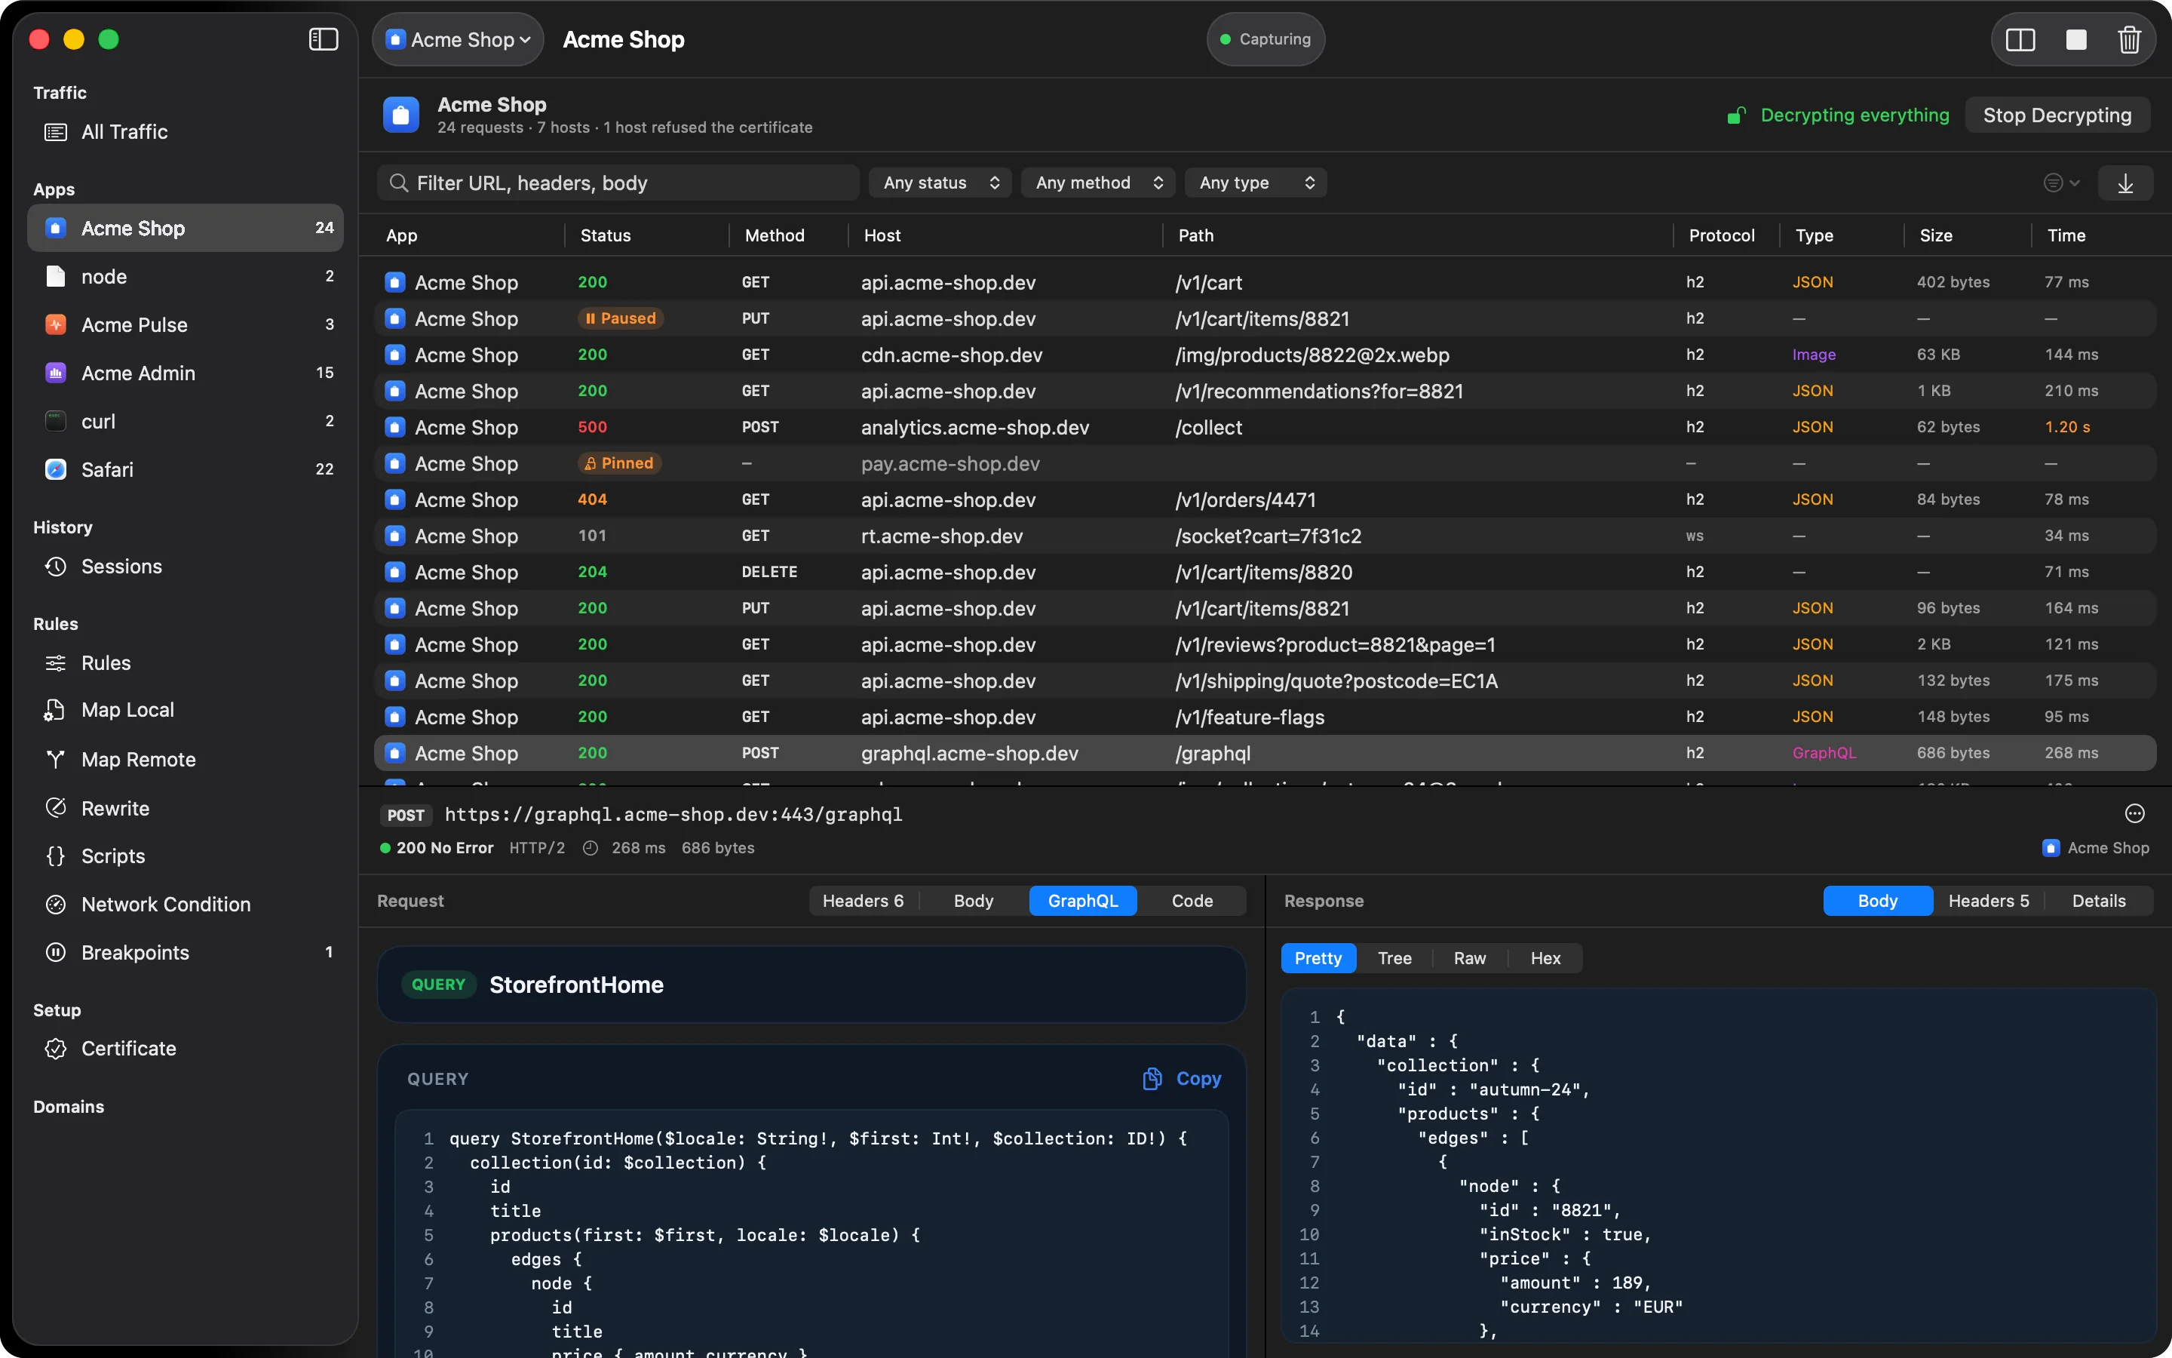
Task: Open the response Details tab
Action: pos(2098,901)
